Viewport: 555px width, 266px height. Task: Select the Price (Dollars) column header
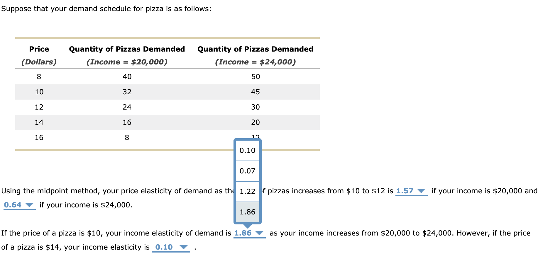click(39, 55)
